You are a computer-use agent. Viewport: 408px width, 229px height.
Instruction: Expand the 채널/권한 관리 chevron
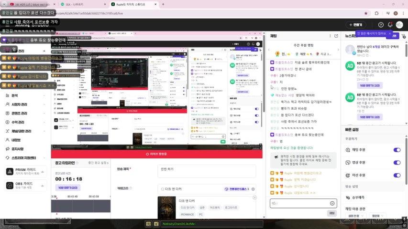click(x=44, y=131)
